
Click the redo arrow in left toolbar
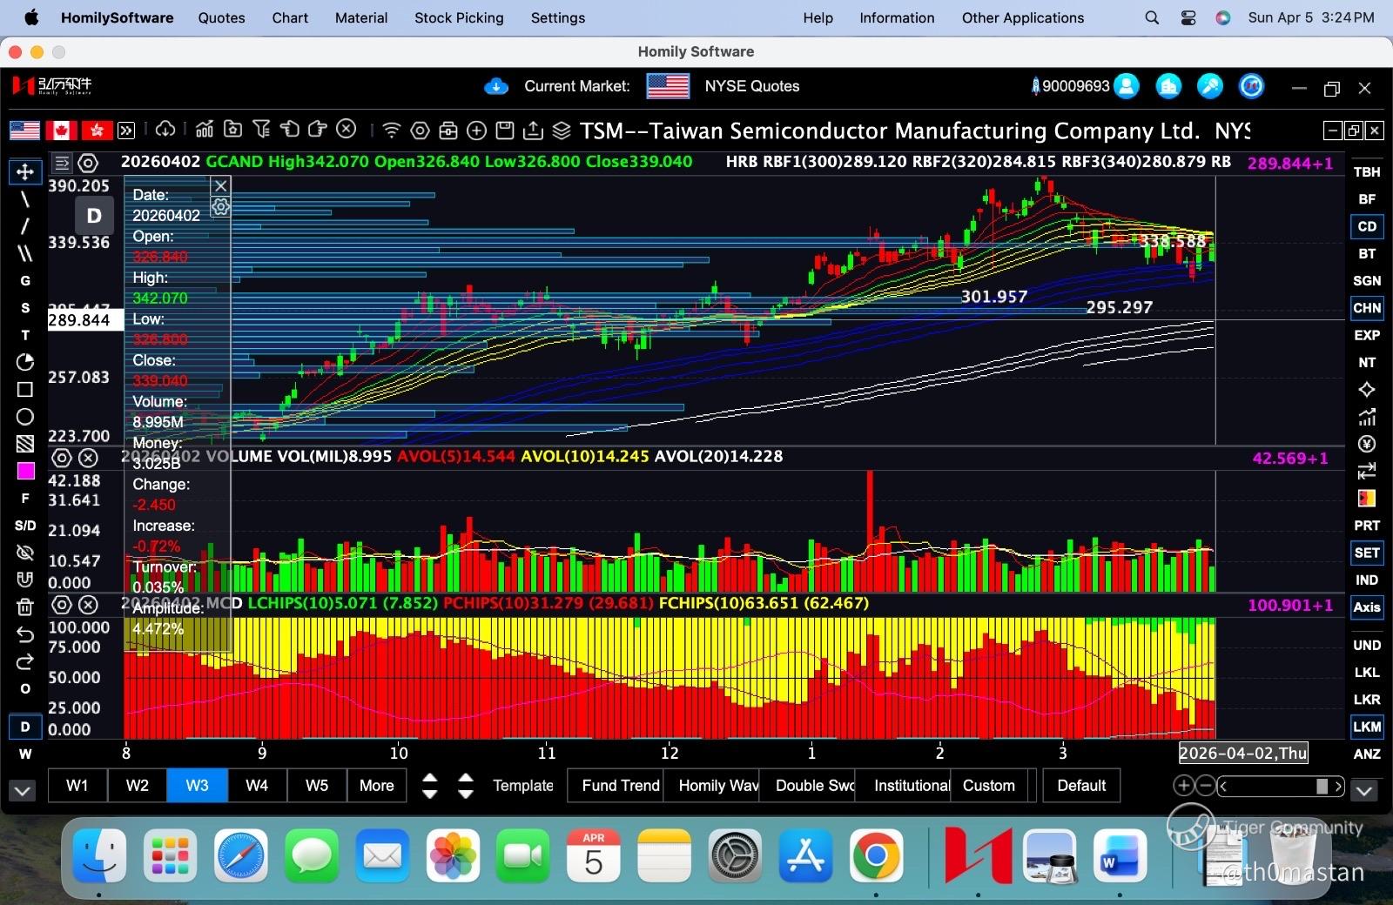click(x=25, y=661)
